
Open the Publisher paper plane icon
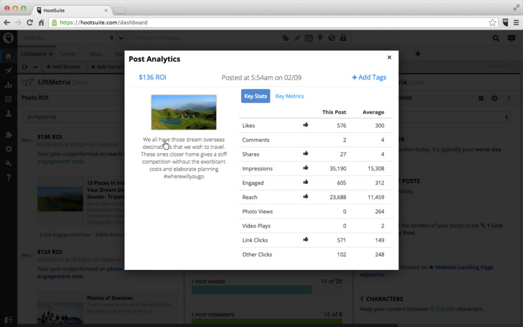click(8, 71)
